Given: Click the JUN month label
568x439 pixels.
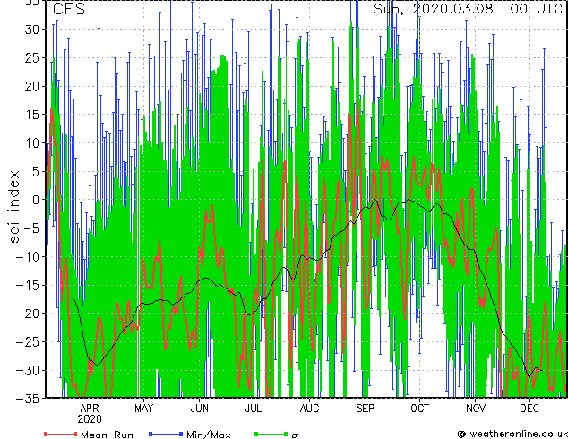Looking at the screenshot, I should [x=199, y=409].
